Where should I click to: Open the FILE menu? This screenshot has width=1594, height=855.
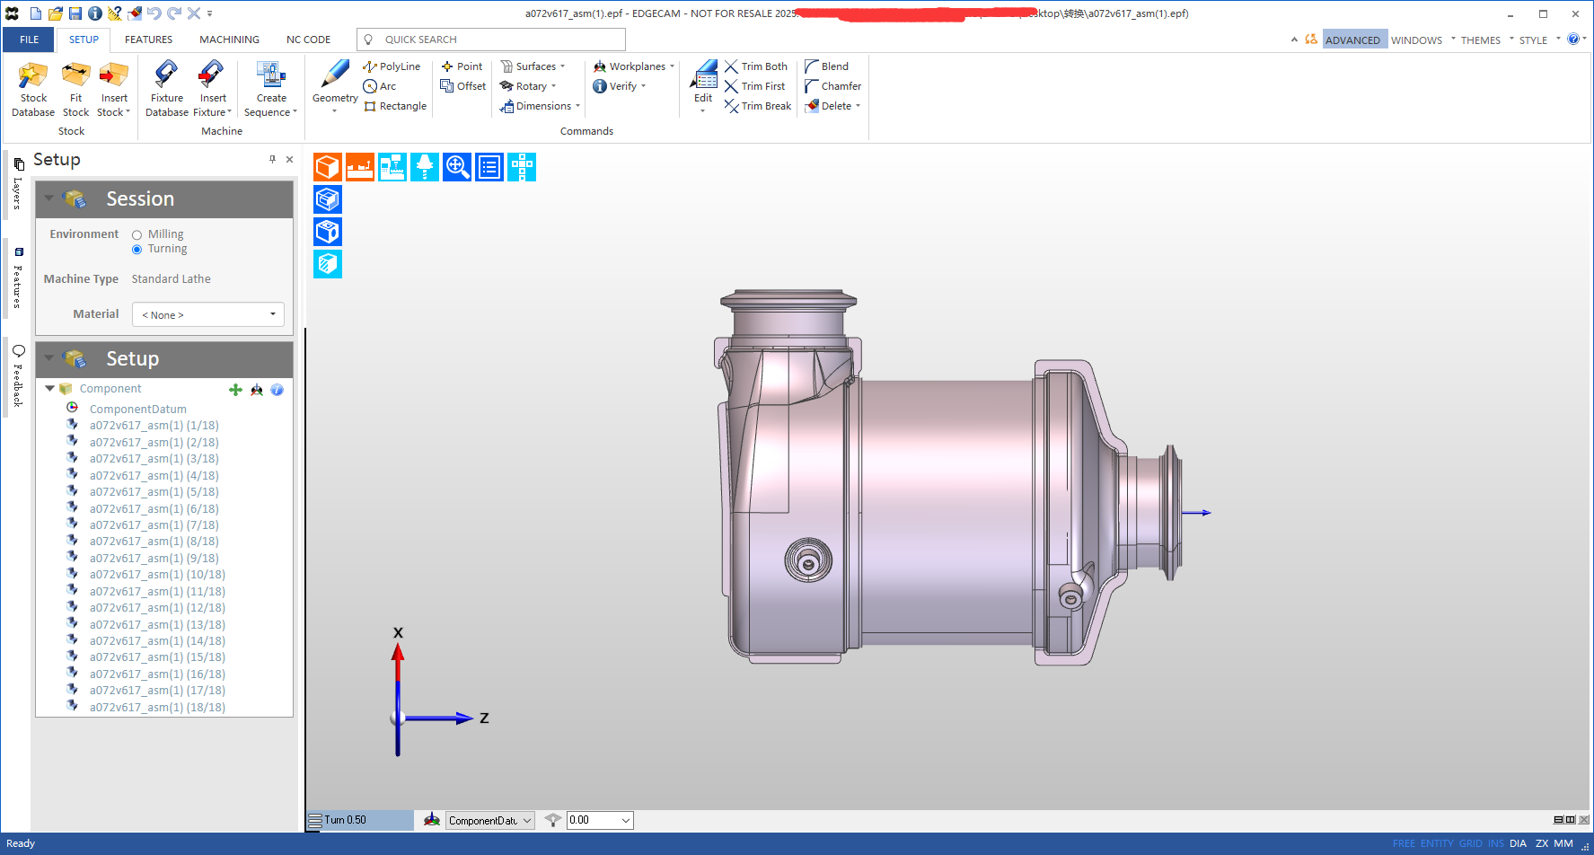[28, 40]
